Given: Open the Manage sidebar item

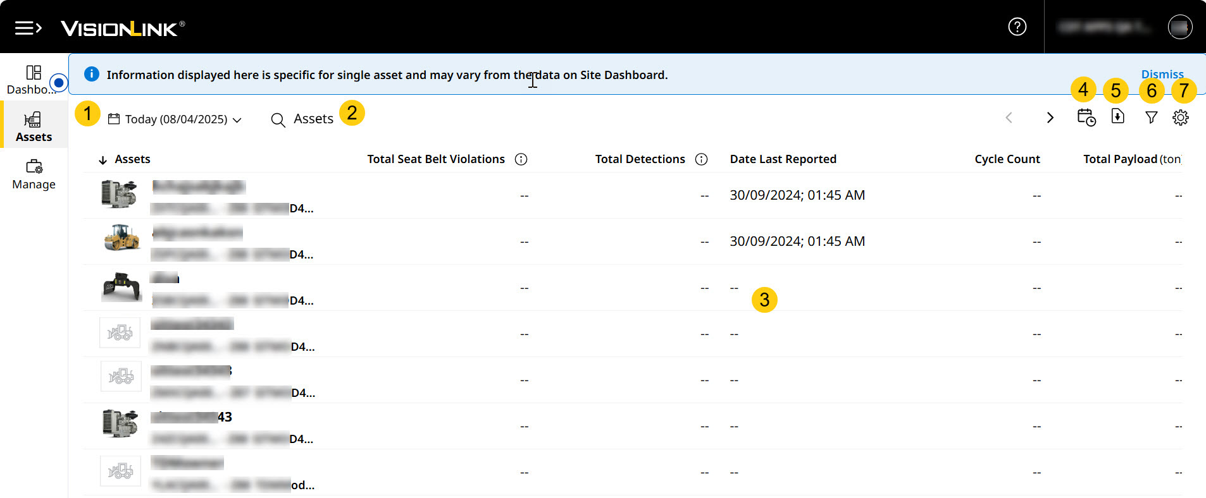Looking at the screenshot, I should pyautogui.click(x=34, y=174).
